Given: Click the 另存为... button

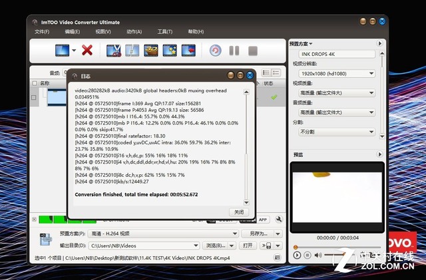Looking at the screenshot, I should 258,234.
